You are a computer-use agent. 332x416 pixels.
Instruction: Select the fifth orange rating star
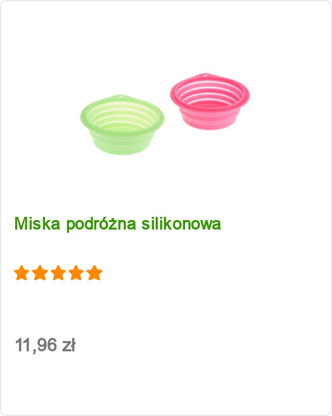(x=94, y=273)
